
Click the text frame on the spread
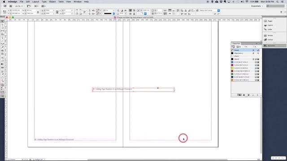[134, 89]
